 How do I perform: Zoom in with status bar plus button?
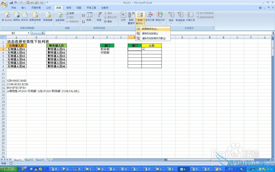(272, 163)
